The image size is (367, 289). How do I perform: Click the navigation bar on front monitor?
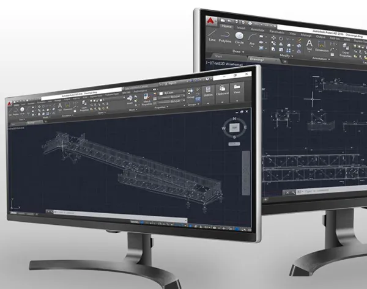click(x=246, y=172)
